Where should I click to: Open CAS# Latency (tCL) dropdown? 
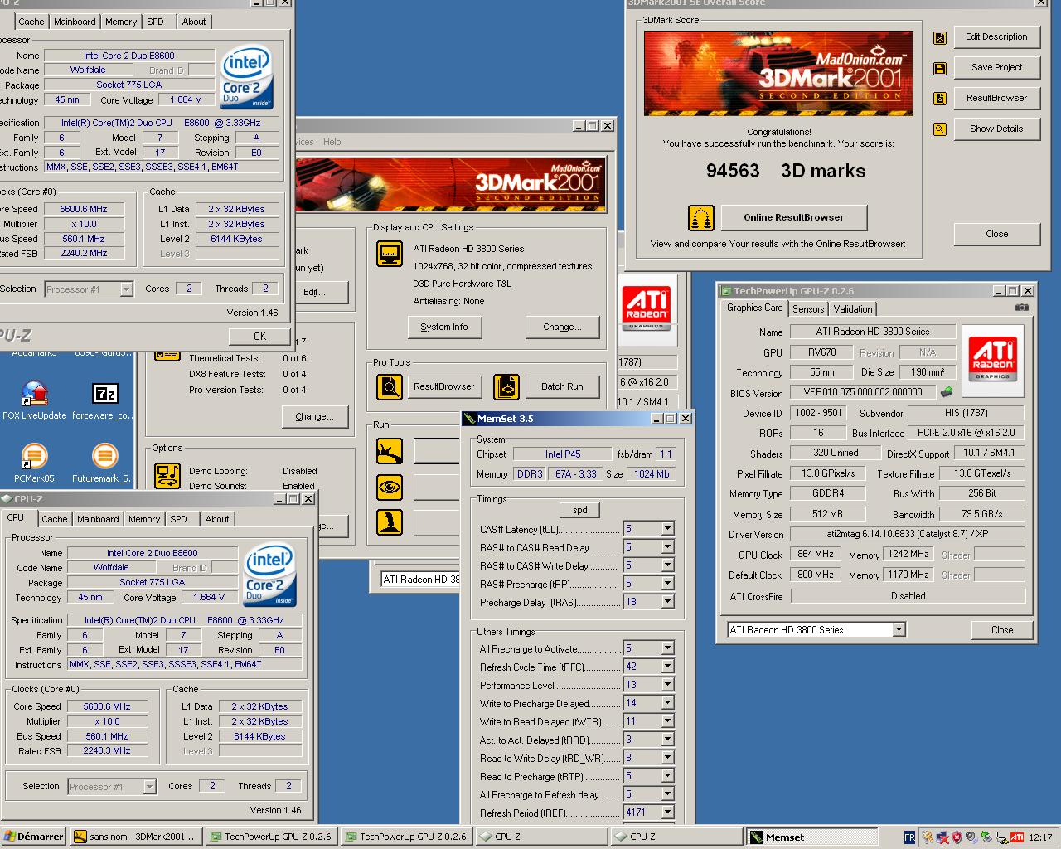667,529
